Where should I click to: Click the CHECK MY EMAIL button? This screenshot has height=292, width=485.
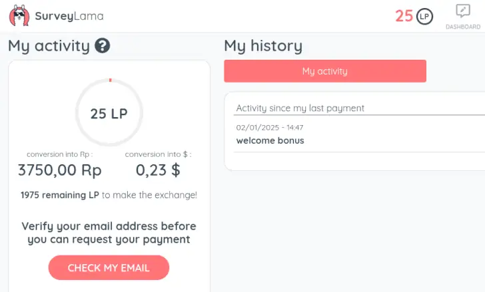[x=109, y=267]
